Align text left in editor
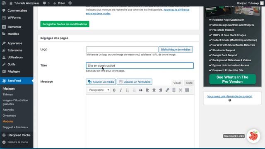The width and height of the screenshot is (265, 149). click(147, 90)
